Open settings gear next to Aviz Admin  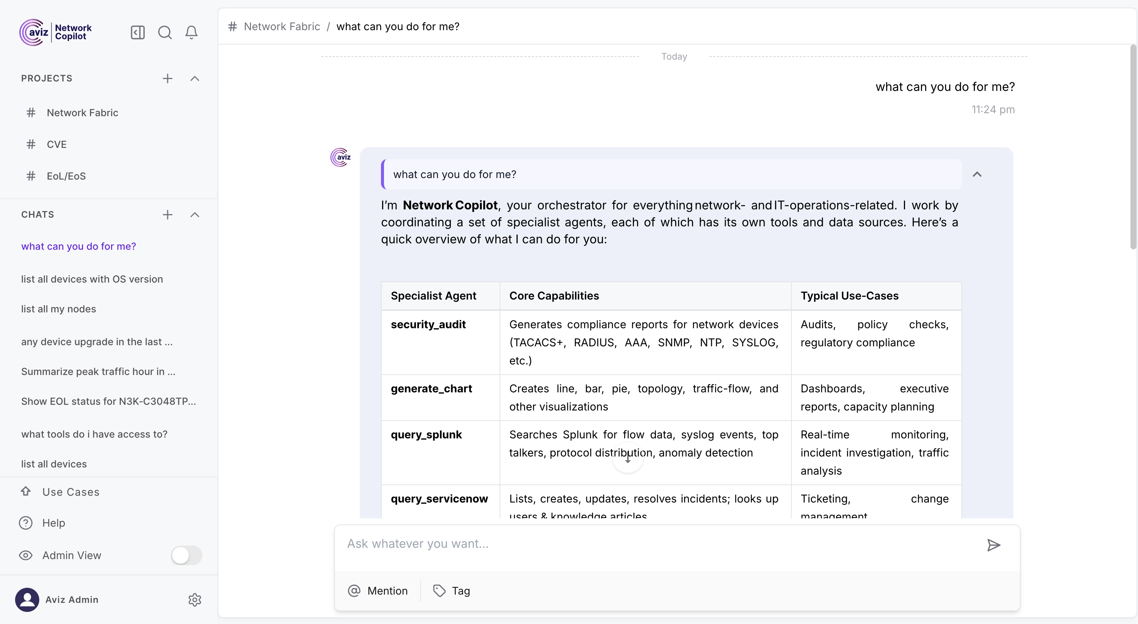pos(195,599)
